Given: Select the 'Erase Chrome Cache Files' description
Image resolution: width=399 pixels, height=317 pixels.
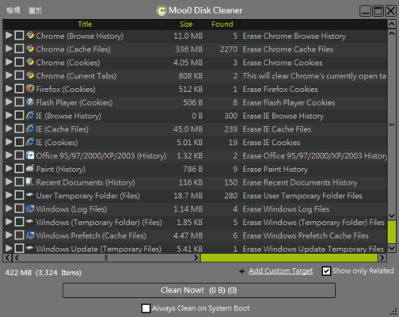Looking at the screenshot, I should point(287,49).
